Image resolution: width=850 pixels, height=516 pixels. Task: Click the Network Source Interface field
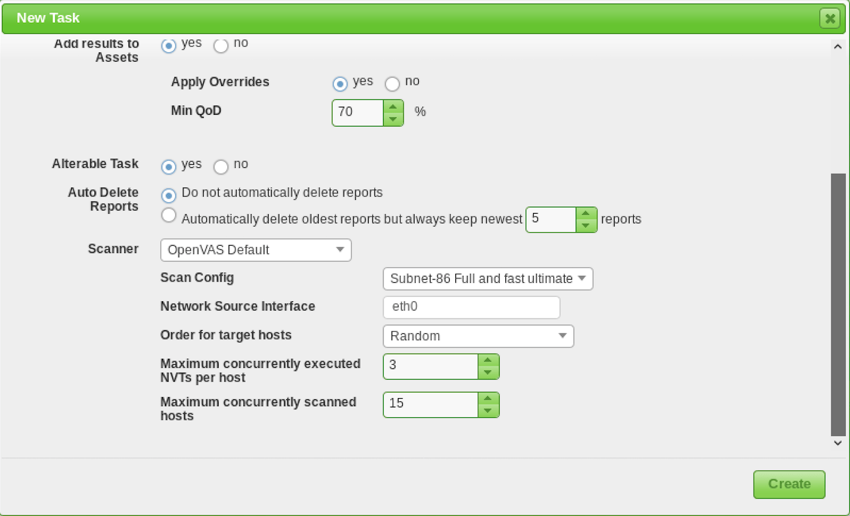click(471, 307)
